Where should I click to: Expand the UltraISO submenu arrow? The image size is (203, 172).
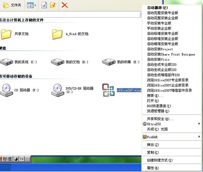coord(199,124)
